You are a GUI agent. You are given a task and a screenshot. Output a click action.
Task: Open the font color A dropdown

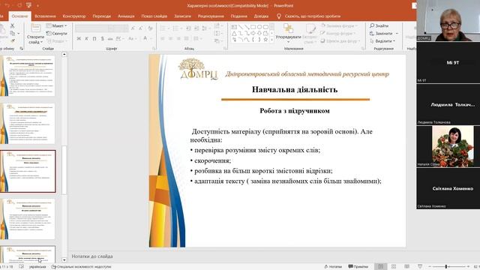pyautogui.click(x=147, y=38)
